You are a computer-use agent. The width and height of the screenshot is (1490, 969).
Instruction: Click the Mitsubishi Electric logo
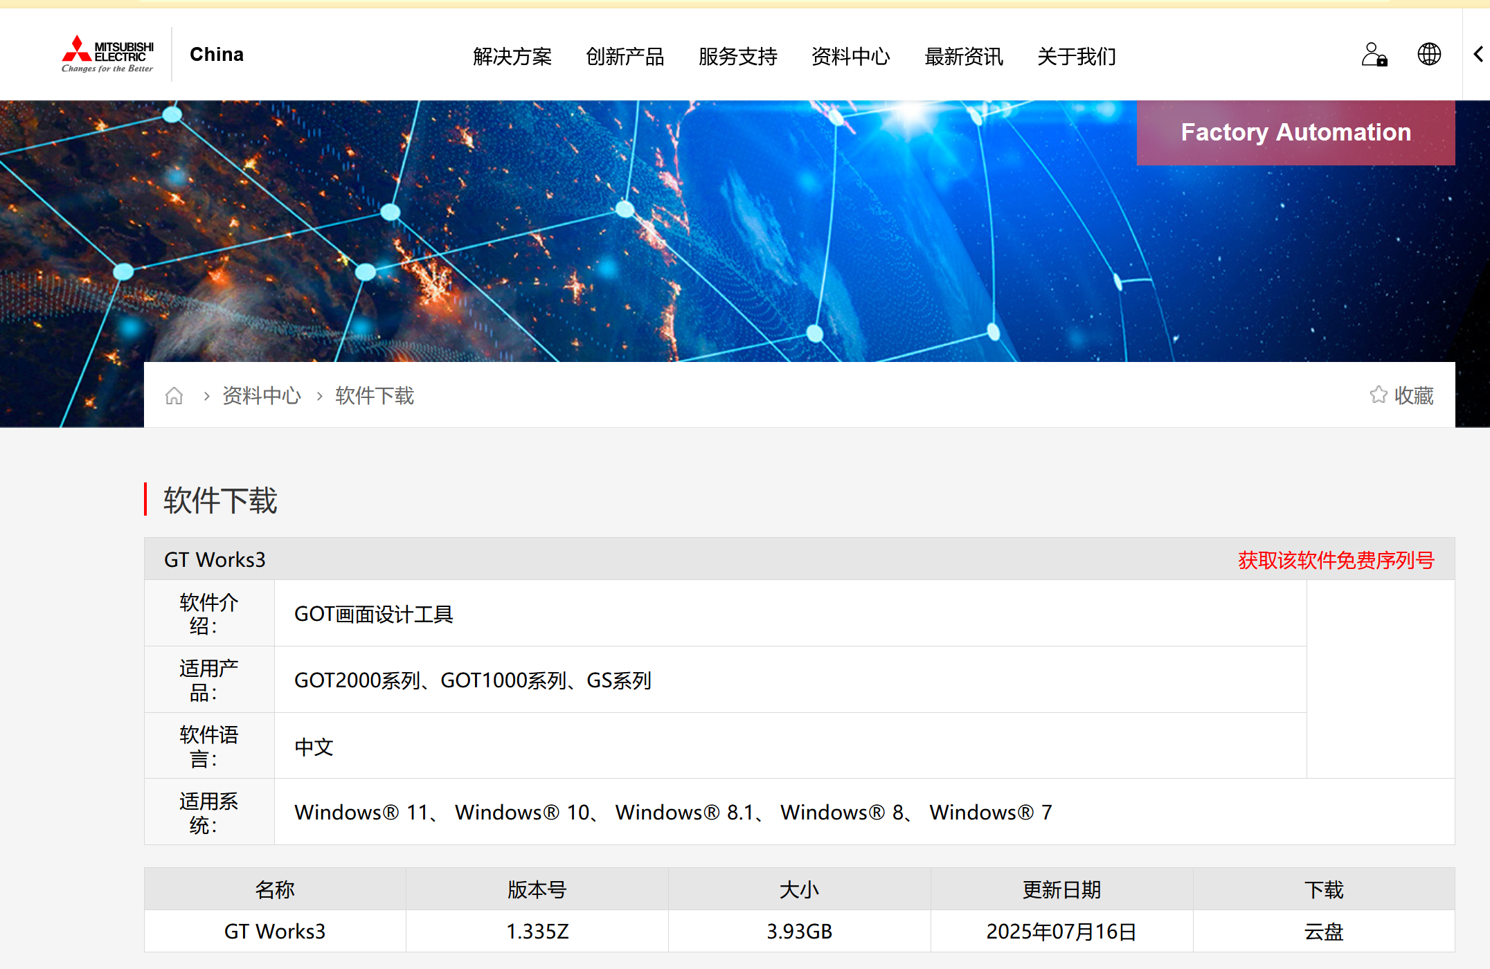107,54
